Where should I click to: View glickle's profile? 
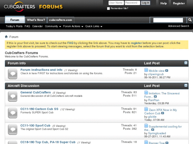tap(152, 117)
